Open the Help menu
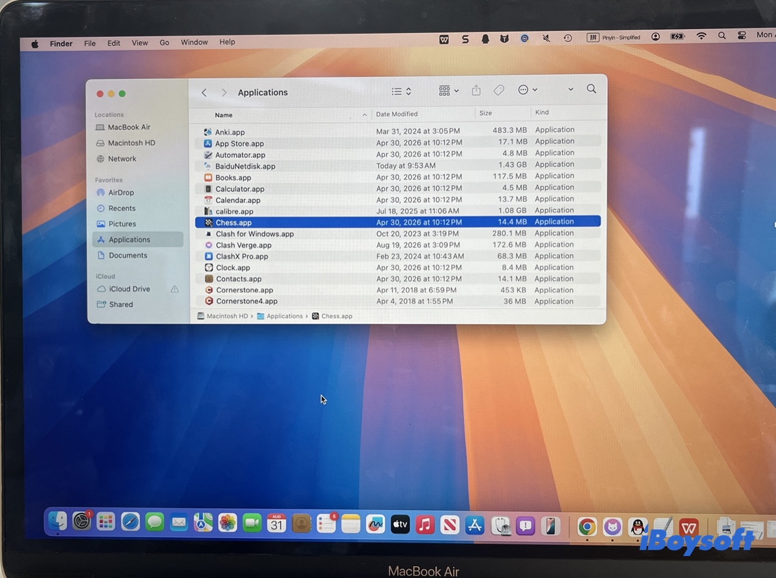Viewport: 776px width, 578px height. click(x=227, y=42)
